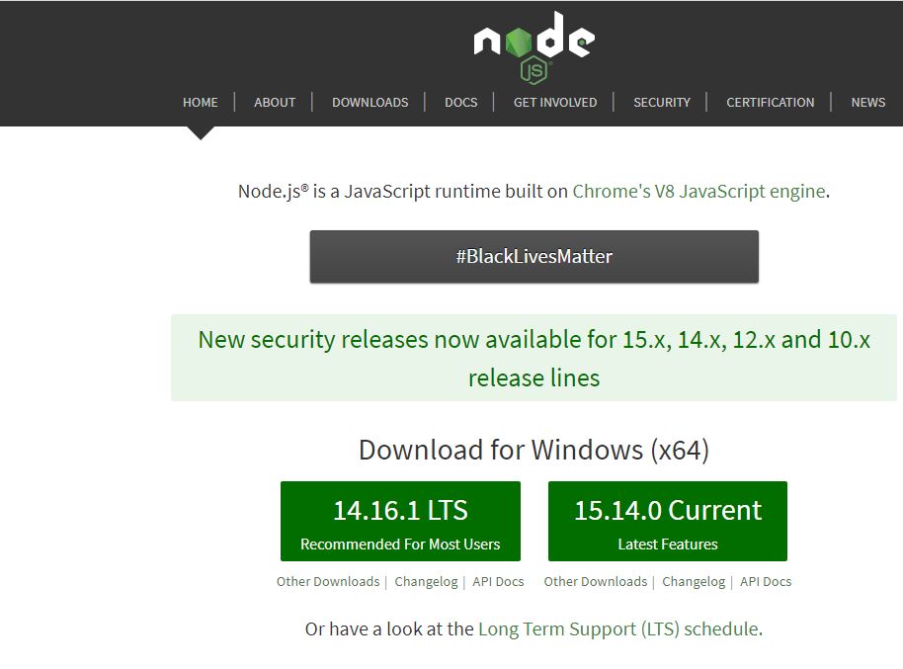Image resolution: width=903 pixels, height=669 pixels.
Task: View the Changelog for LTS release
Action: [426, 582]
